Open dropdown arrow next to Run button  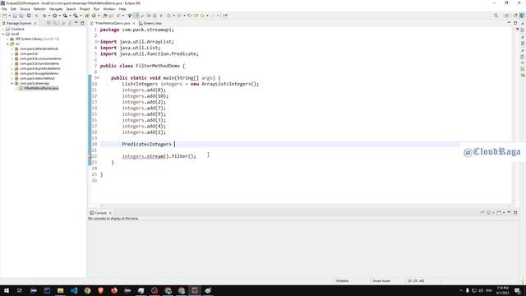point(60,16)
